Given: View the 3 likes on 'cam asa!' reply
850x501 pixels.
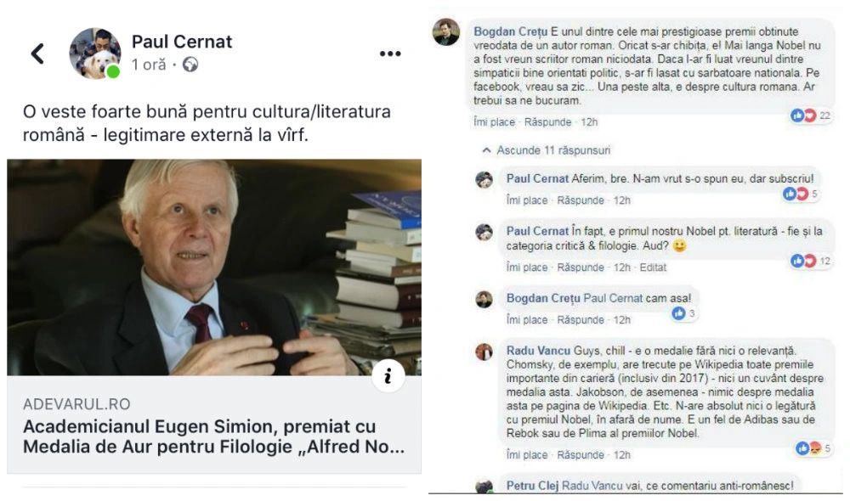Looking at the screenshot, I should [x=683, y=313].
